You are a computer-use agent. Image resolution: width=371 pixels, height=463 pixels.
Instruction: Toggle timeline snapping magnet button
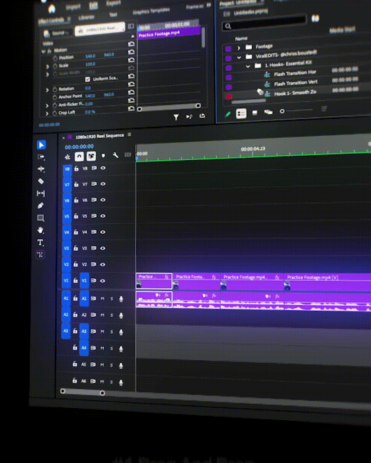79,156
